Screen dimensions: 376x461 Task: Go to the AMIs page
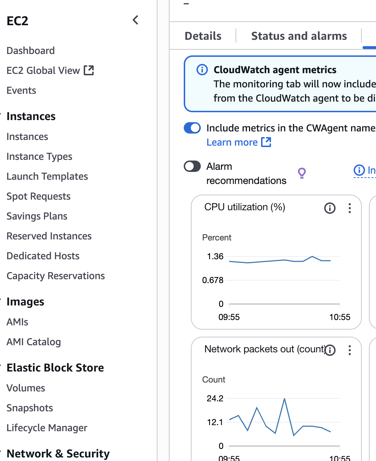pyautogui.click(x=17, y=322)
